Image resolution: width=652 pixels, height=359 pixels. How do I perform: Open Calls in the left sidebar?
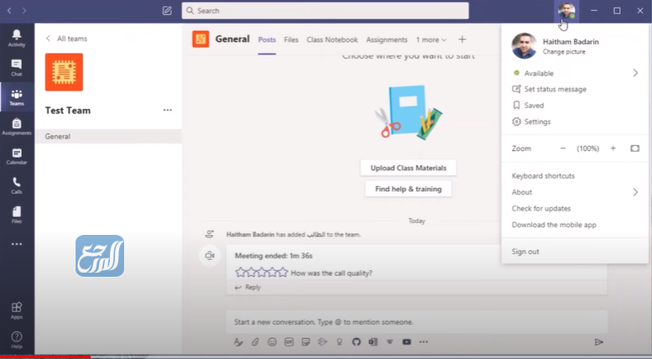(x=17, y=185)
